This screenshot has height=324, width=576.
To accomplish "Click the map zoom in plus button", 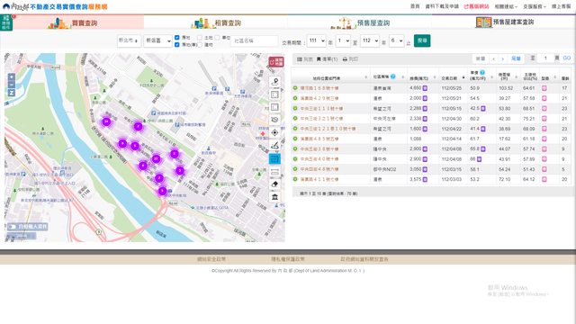I will click(x=12, y=76).
